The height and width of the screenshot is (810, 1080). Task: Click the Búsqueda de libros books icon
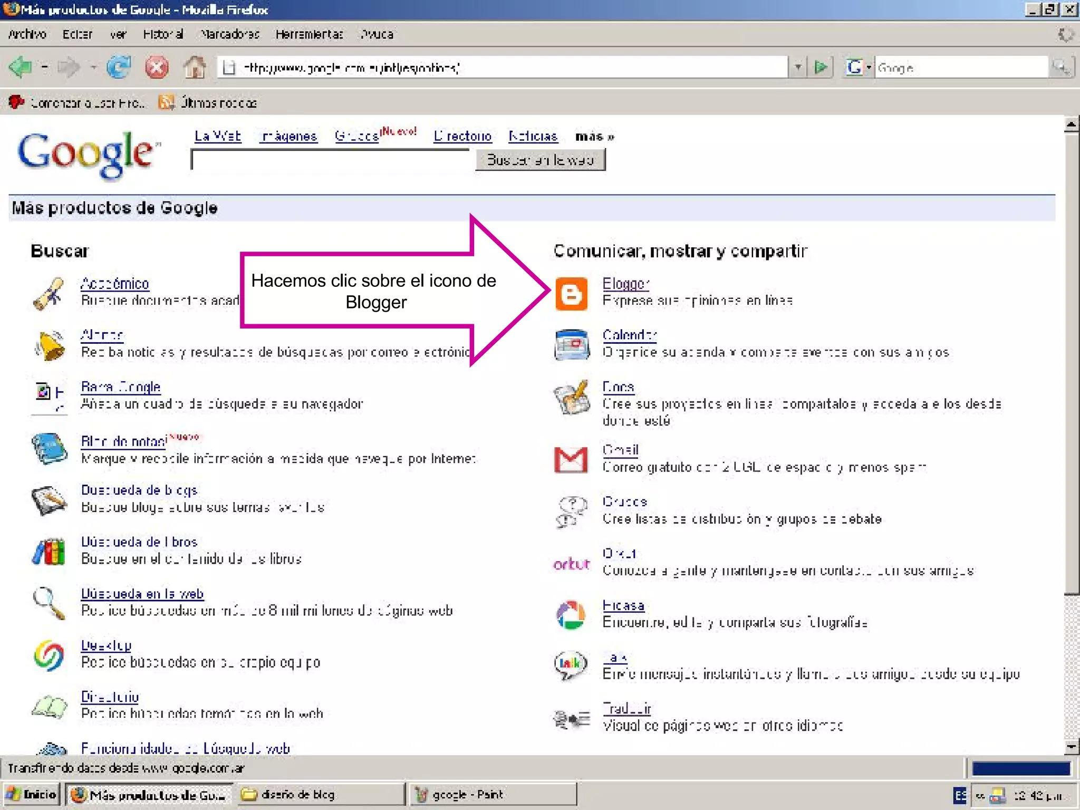(49, 552)
